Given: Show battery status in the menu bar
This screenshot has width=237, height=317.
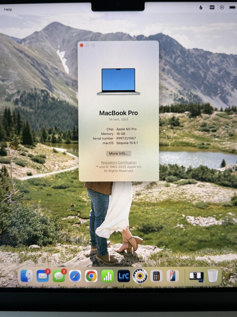Looking at the screenshot, I should tap(233, 7).
